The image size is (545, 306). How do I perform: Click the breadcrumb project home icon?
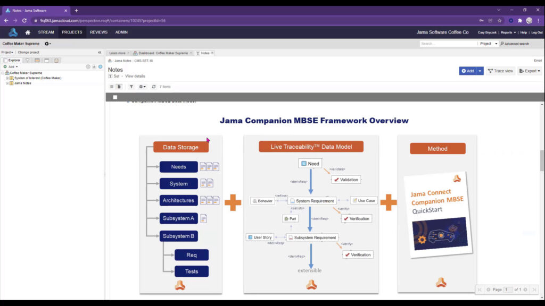(x=110, y=61)
